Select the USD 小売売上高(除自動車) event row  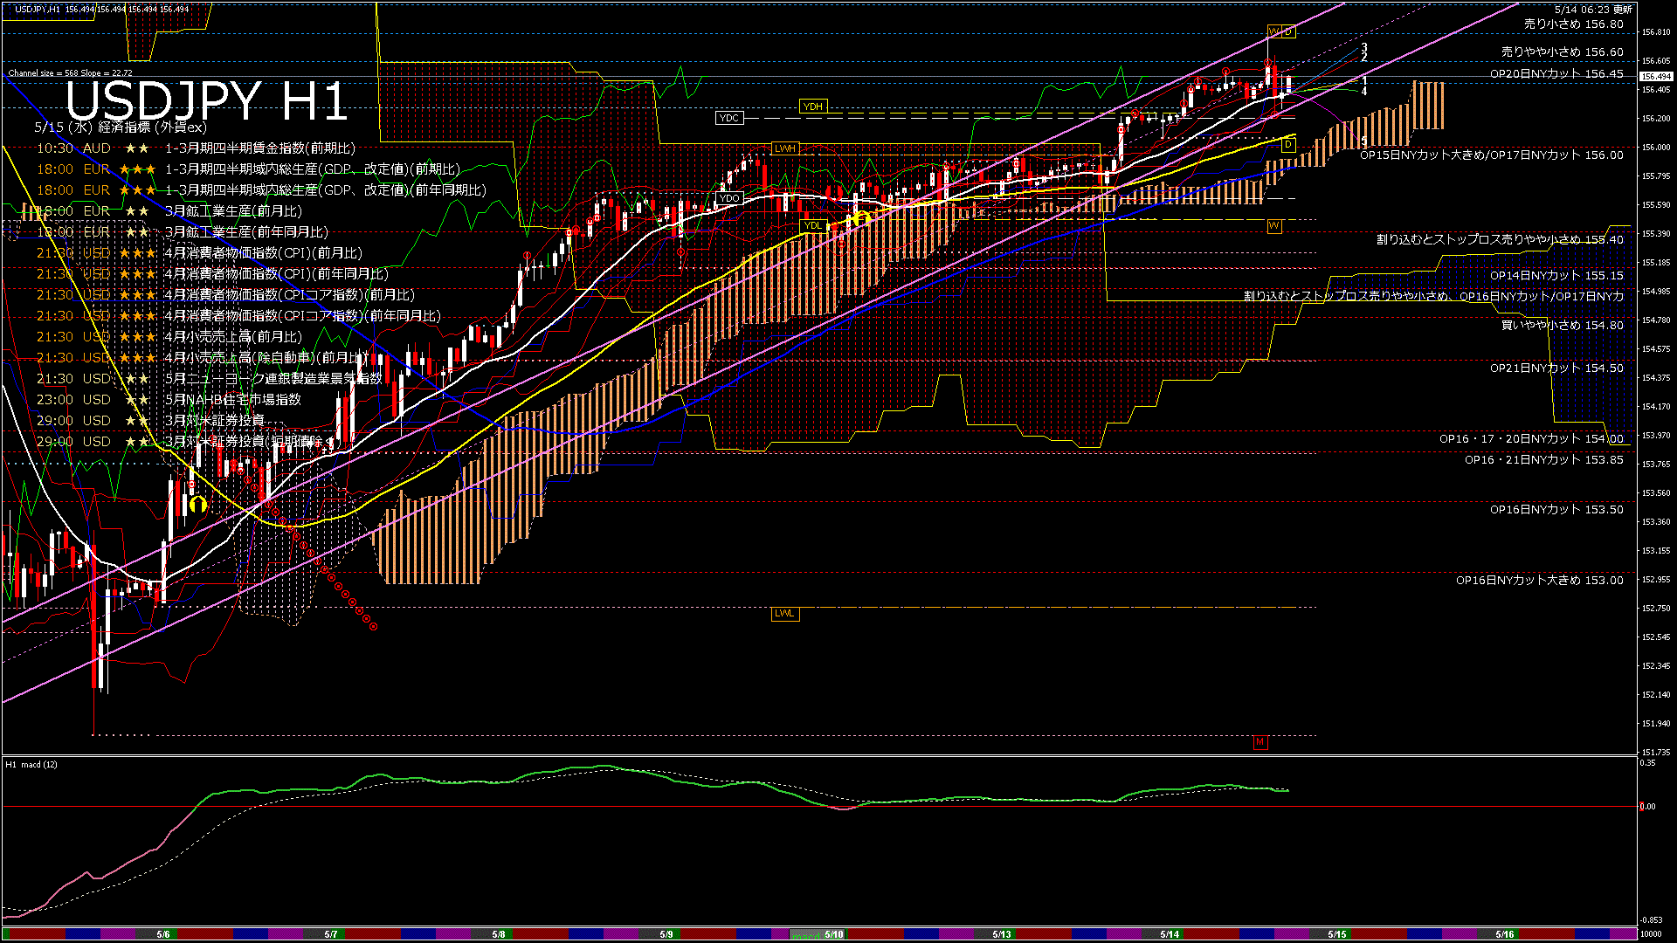pos(203,358)
